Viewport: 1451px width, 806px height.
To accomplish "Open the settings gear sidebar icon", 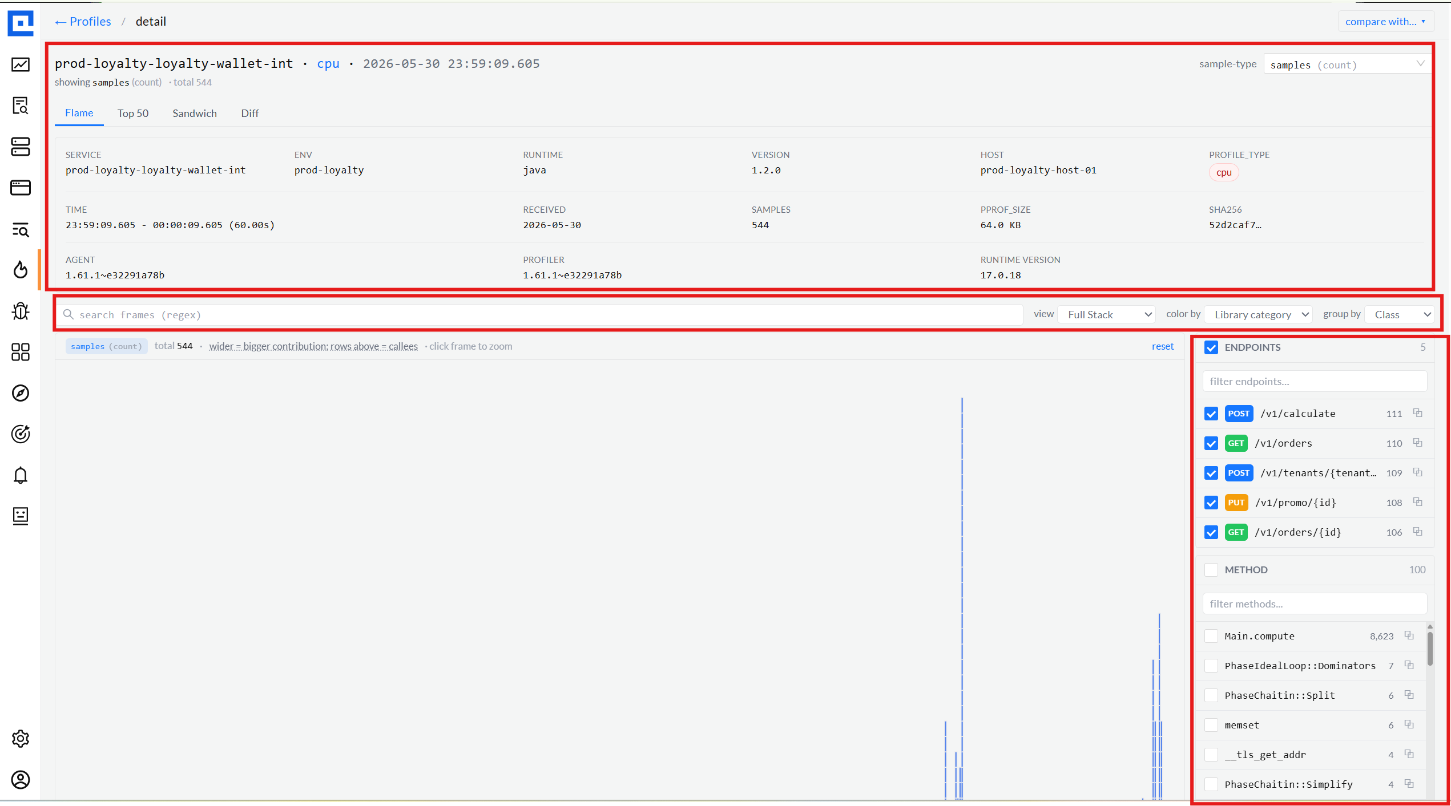I will (21, 739).
